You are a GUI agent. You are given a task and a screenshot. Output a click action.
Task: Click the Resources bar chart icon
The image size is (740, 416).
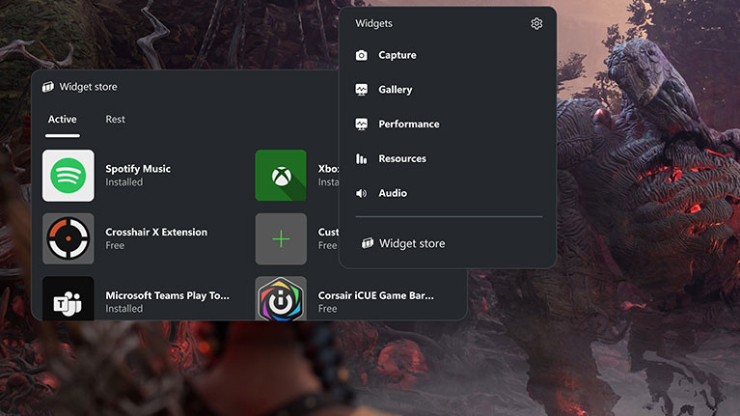click(362, 158)
